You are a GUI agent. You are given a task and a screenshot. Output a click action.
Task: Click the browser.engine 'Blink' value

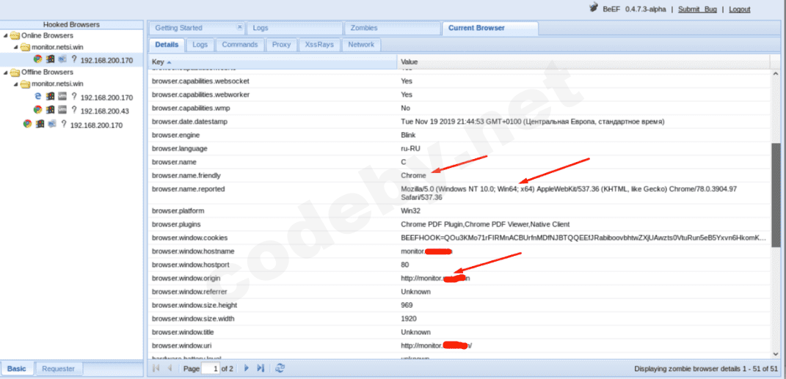click(408, 135)
